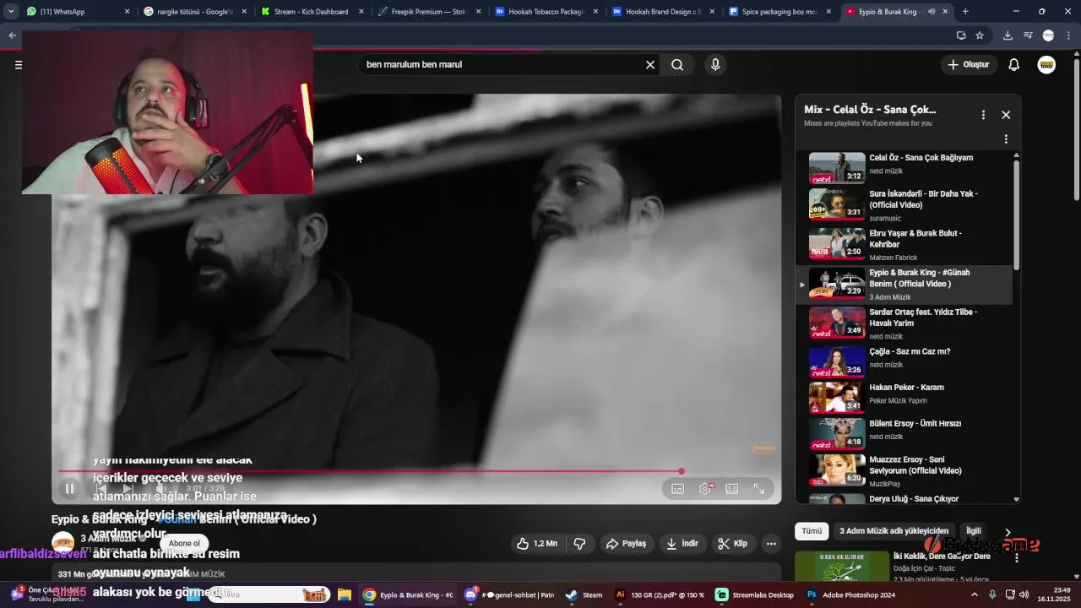The width and height of the screenshot is (1081, 608).
Task: Select the İlgili filter chip
Action: [x=974, y=531]
